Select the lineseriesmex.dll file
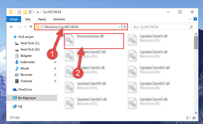 coord(94,41)
